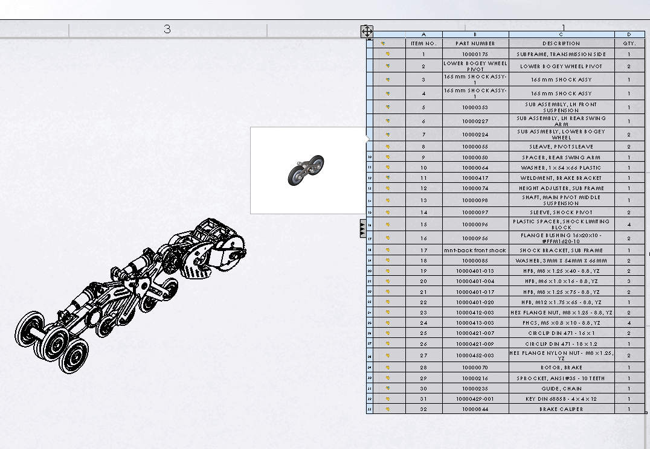Select column header D
The height and width of the screenshot is (449, 650).
pyautogui.click(x=629, y=34)
